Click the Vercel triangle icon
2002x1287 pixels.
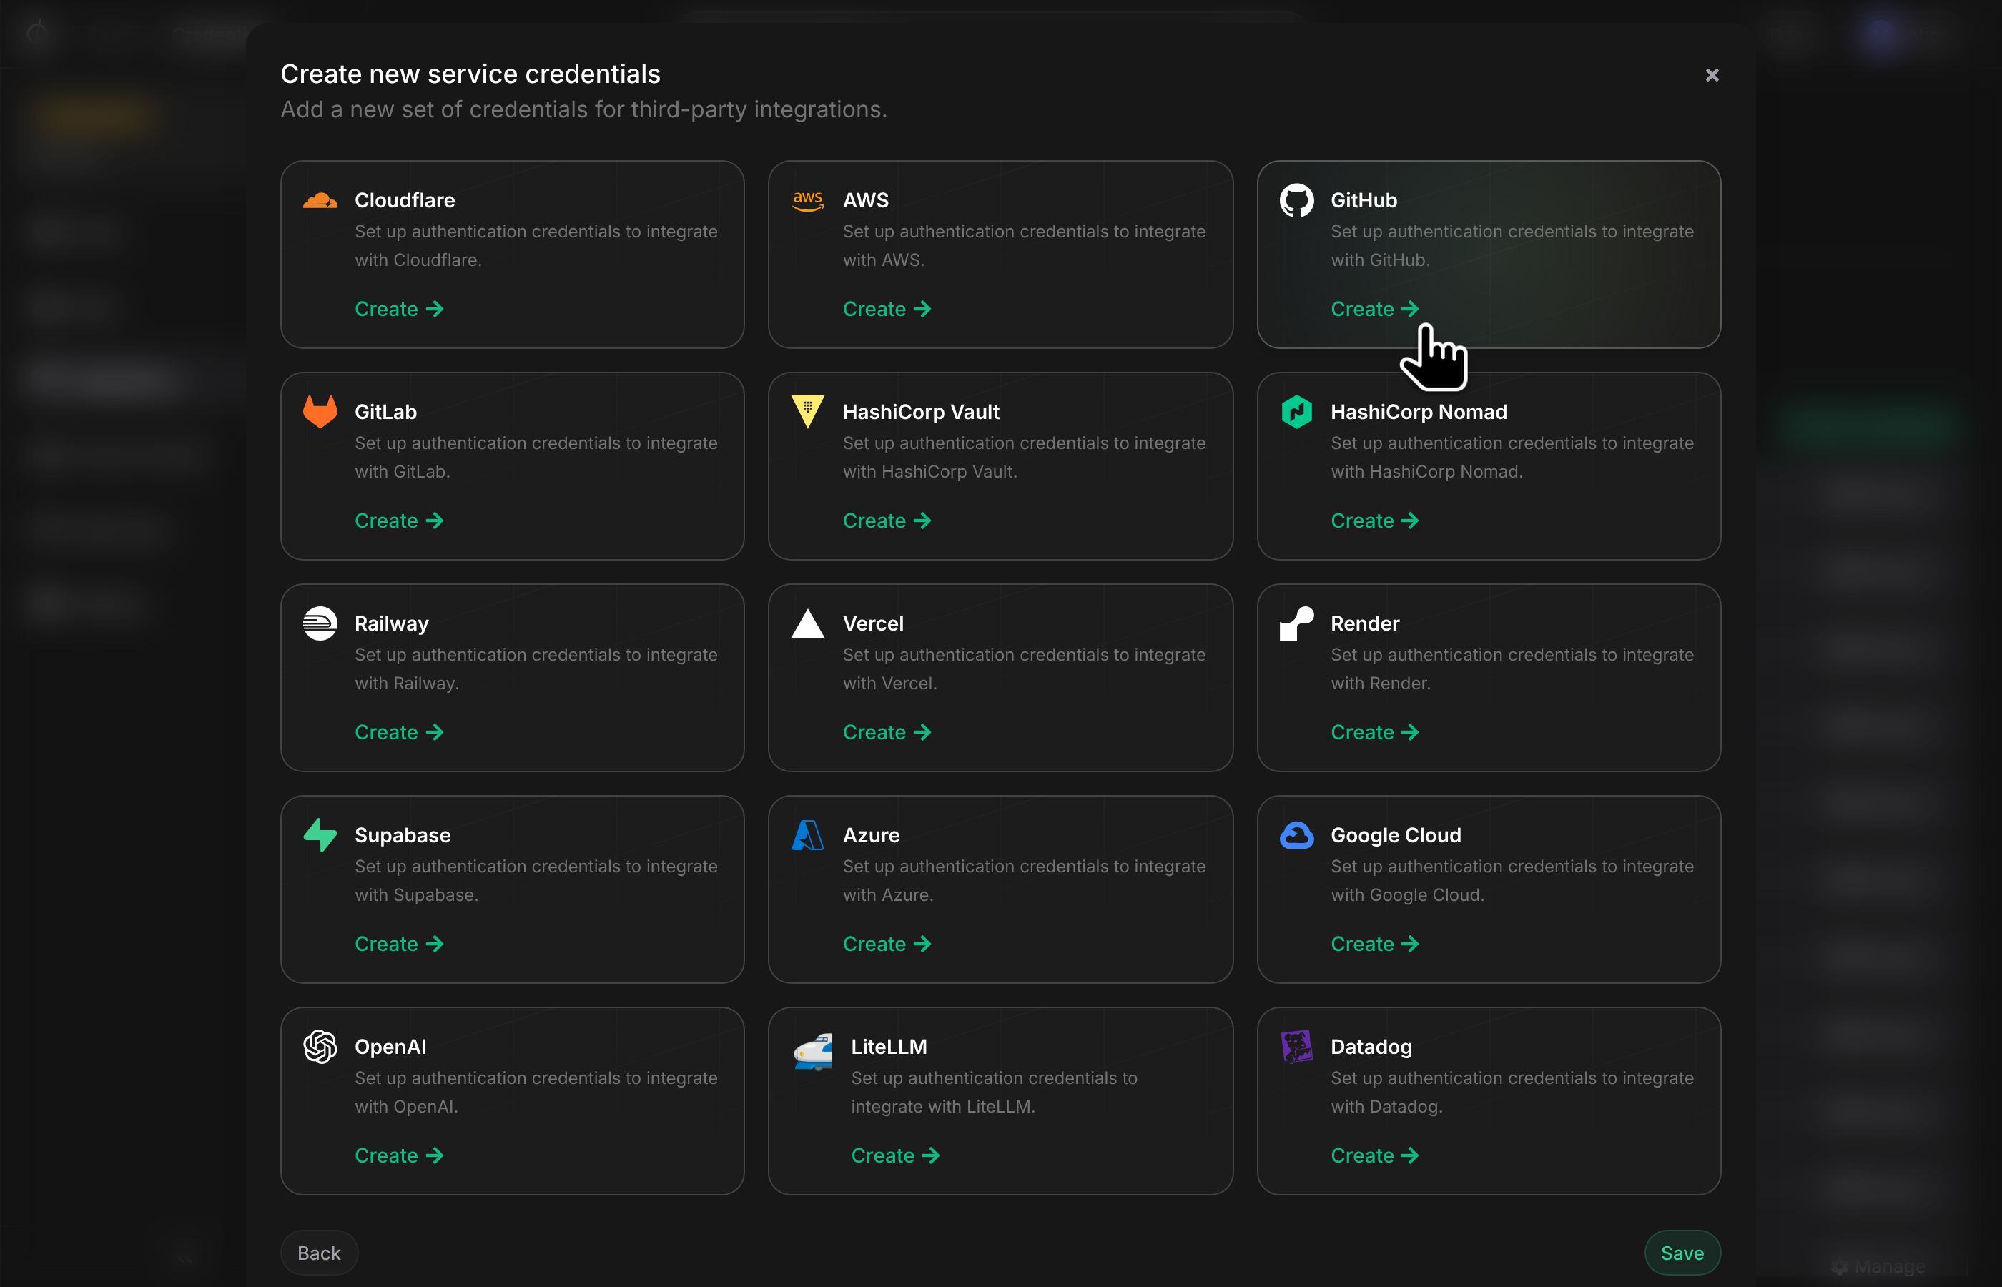[x=808, y=623]
